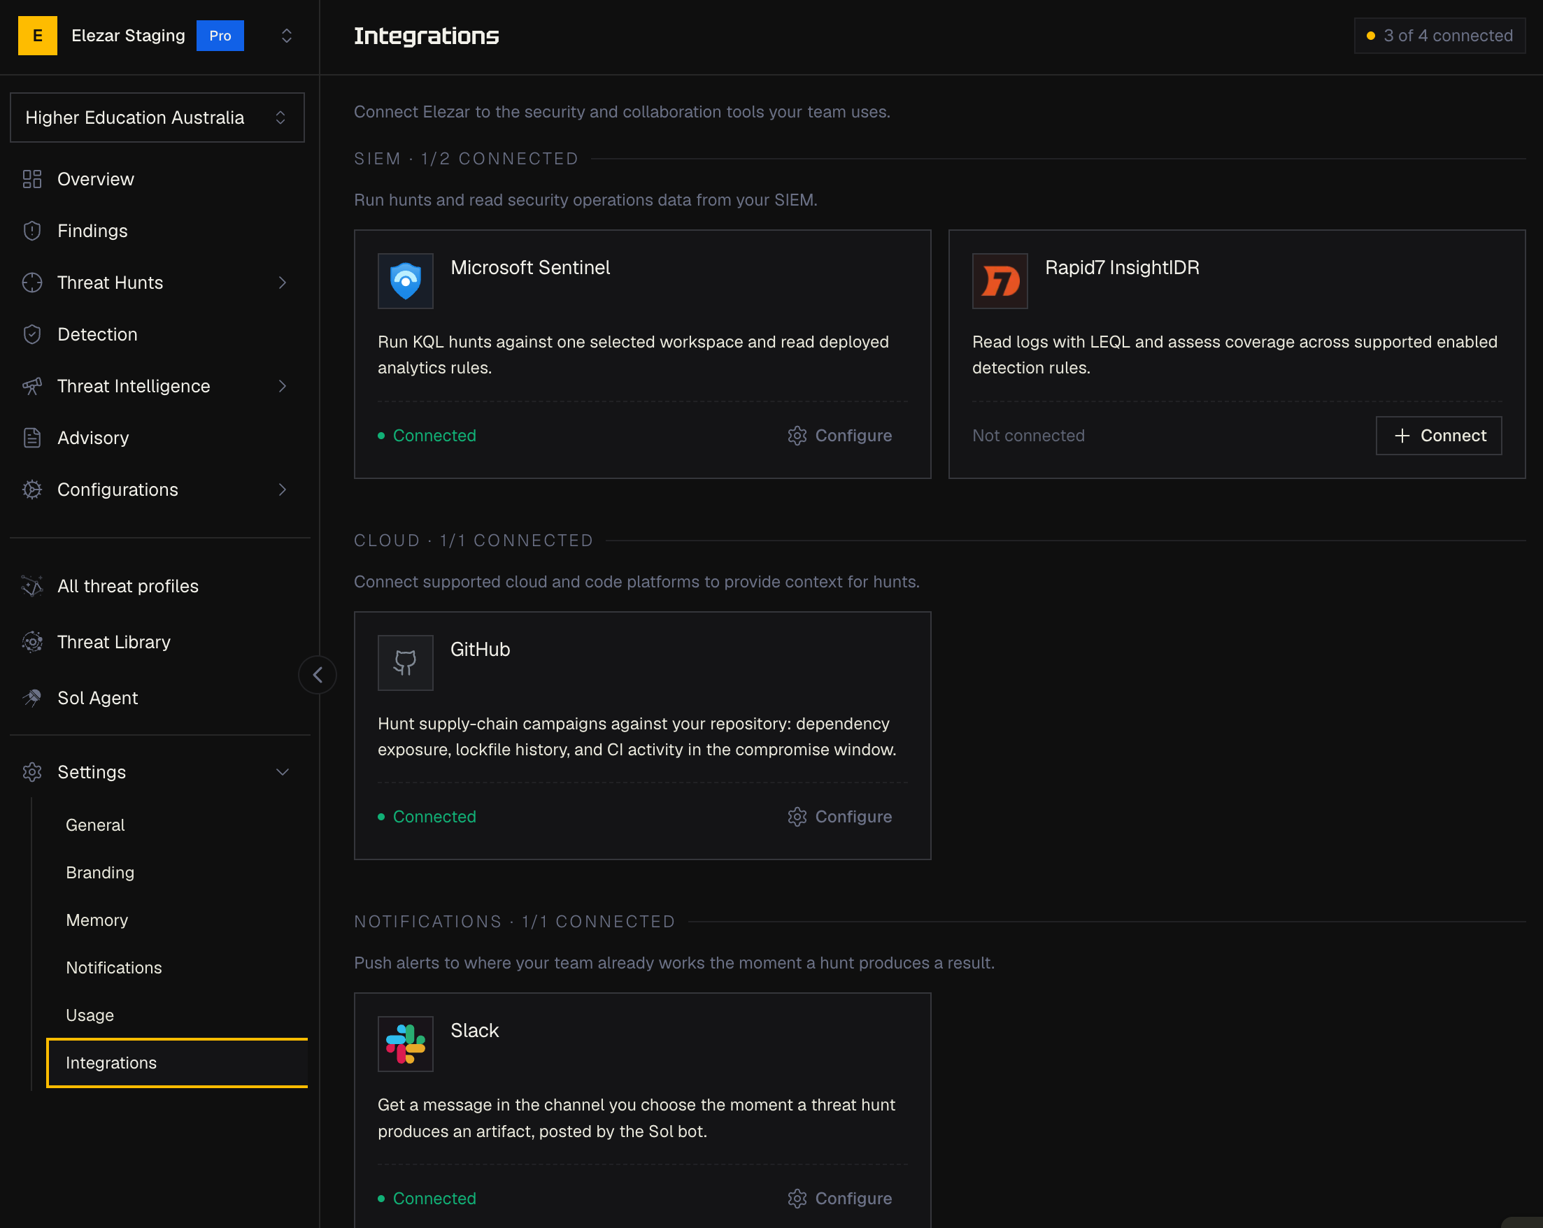Expand the Threat Hunts submenu chevron
Screen dimensions: 1543x1228
[282, 283]
